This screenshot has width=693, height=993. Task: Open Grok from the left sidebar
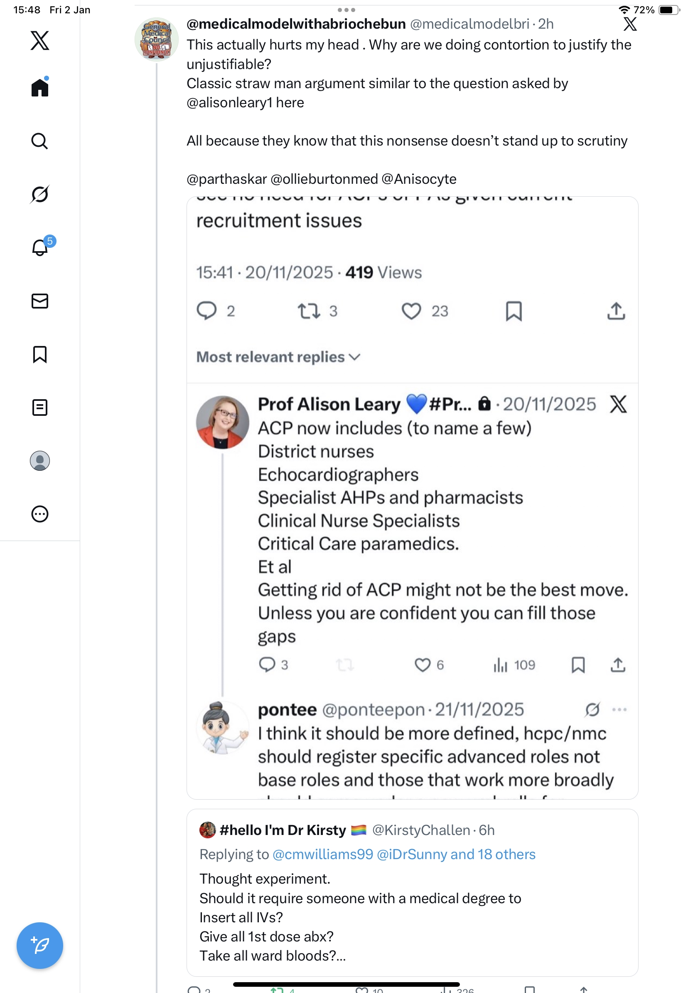[40, 194]
